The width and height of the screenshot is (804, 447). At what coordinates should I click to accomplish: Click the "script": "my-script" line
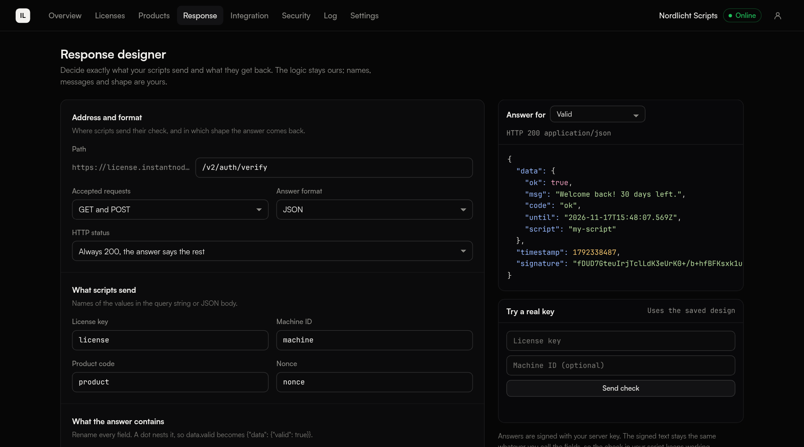(x=570, y=229)
